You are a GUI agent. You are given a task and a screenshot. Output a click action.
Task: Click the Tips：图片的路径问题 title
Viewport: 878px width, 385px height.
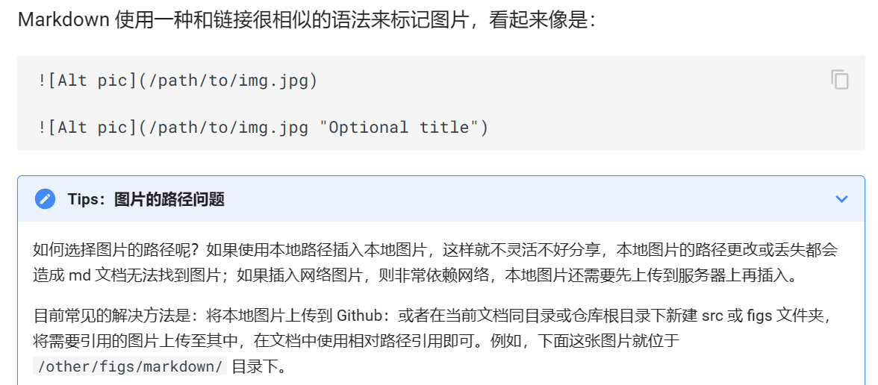click(x=146, y=199)
